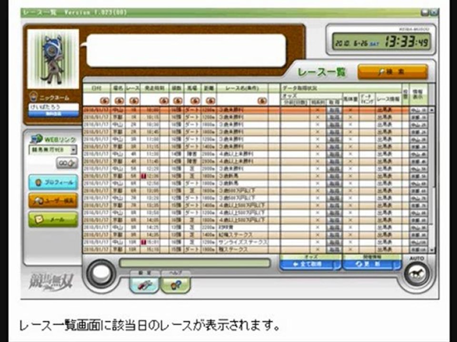
Task: Click the 馬場 column filter icon
Action: coord(195,101)
